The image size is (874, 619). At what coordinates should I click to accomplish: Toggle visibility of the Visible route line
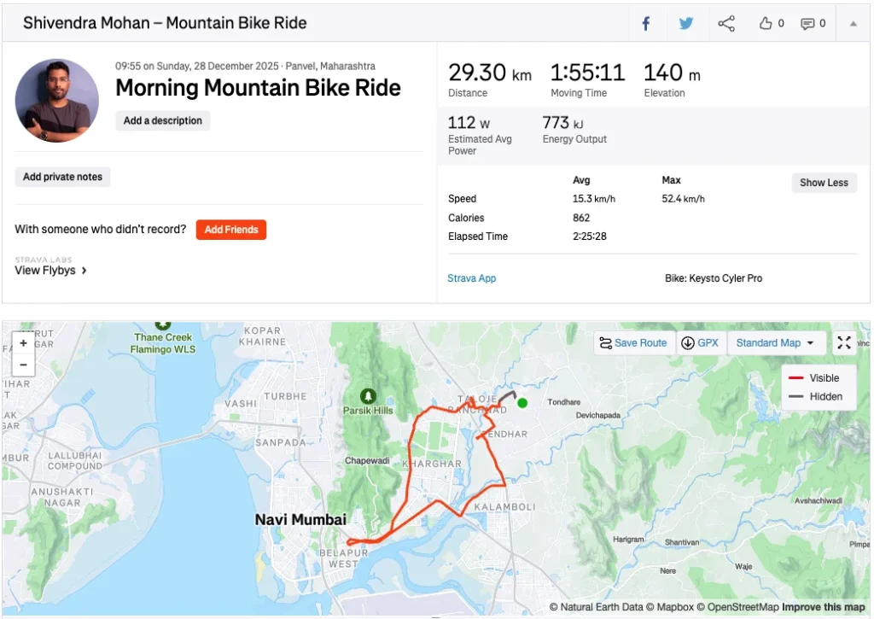(x=813, y=377)
